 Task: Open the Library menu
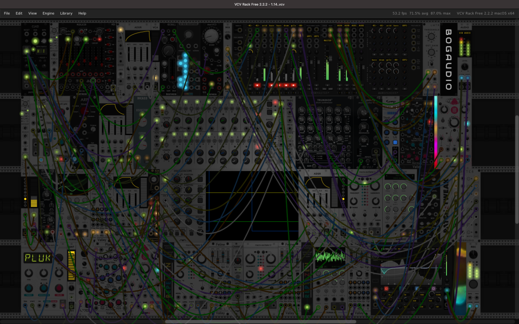pyautogui.click(x=66, y=13)
